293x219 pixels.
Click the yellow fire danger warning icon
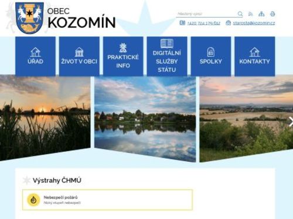click(x=33, y=200)
